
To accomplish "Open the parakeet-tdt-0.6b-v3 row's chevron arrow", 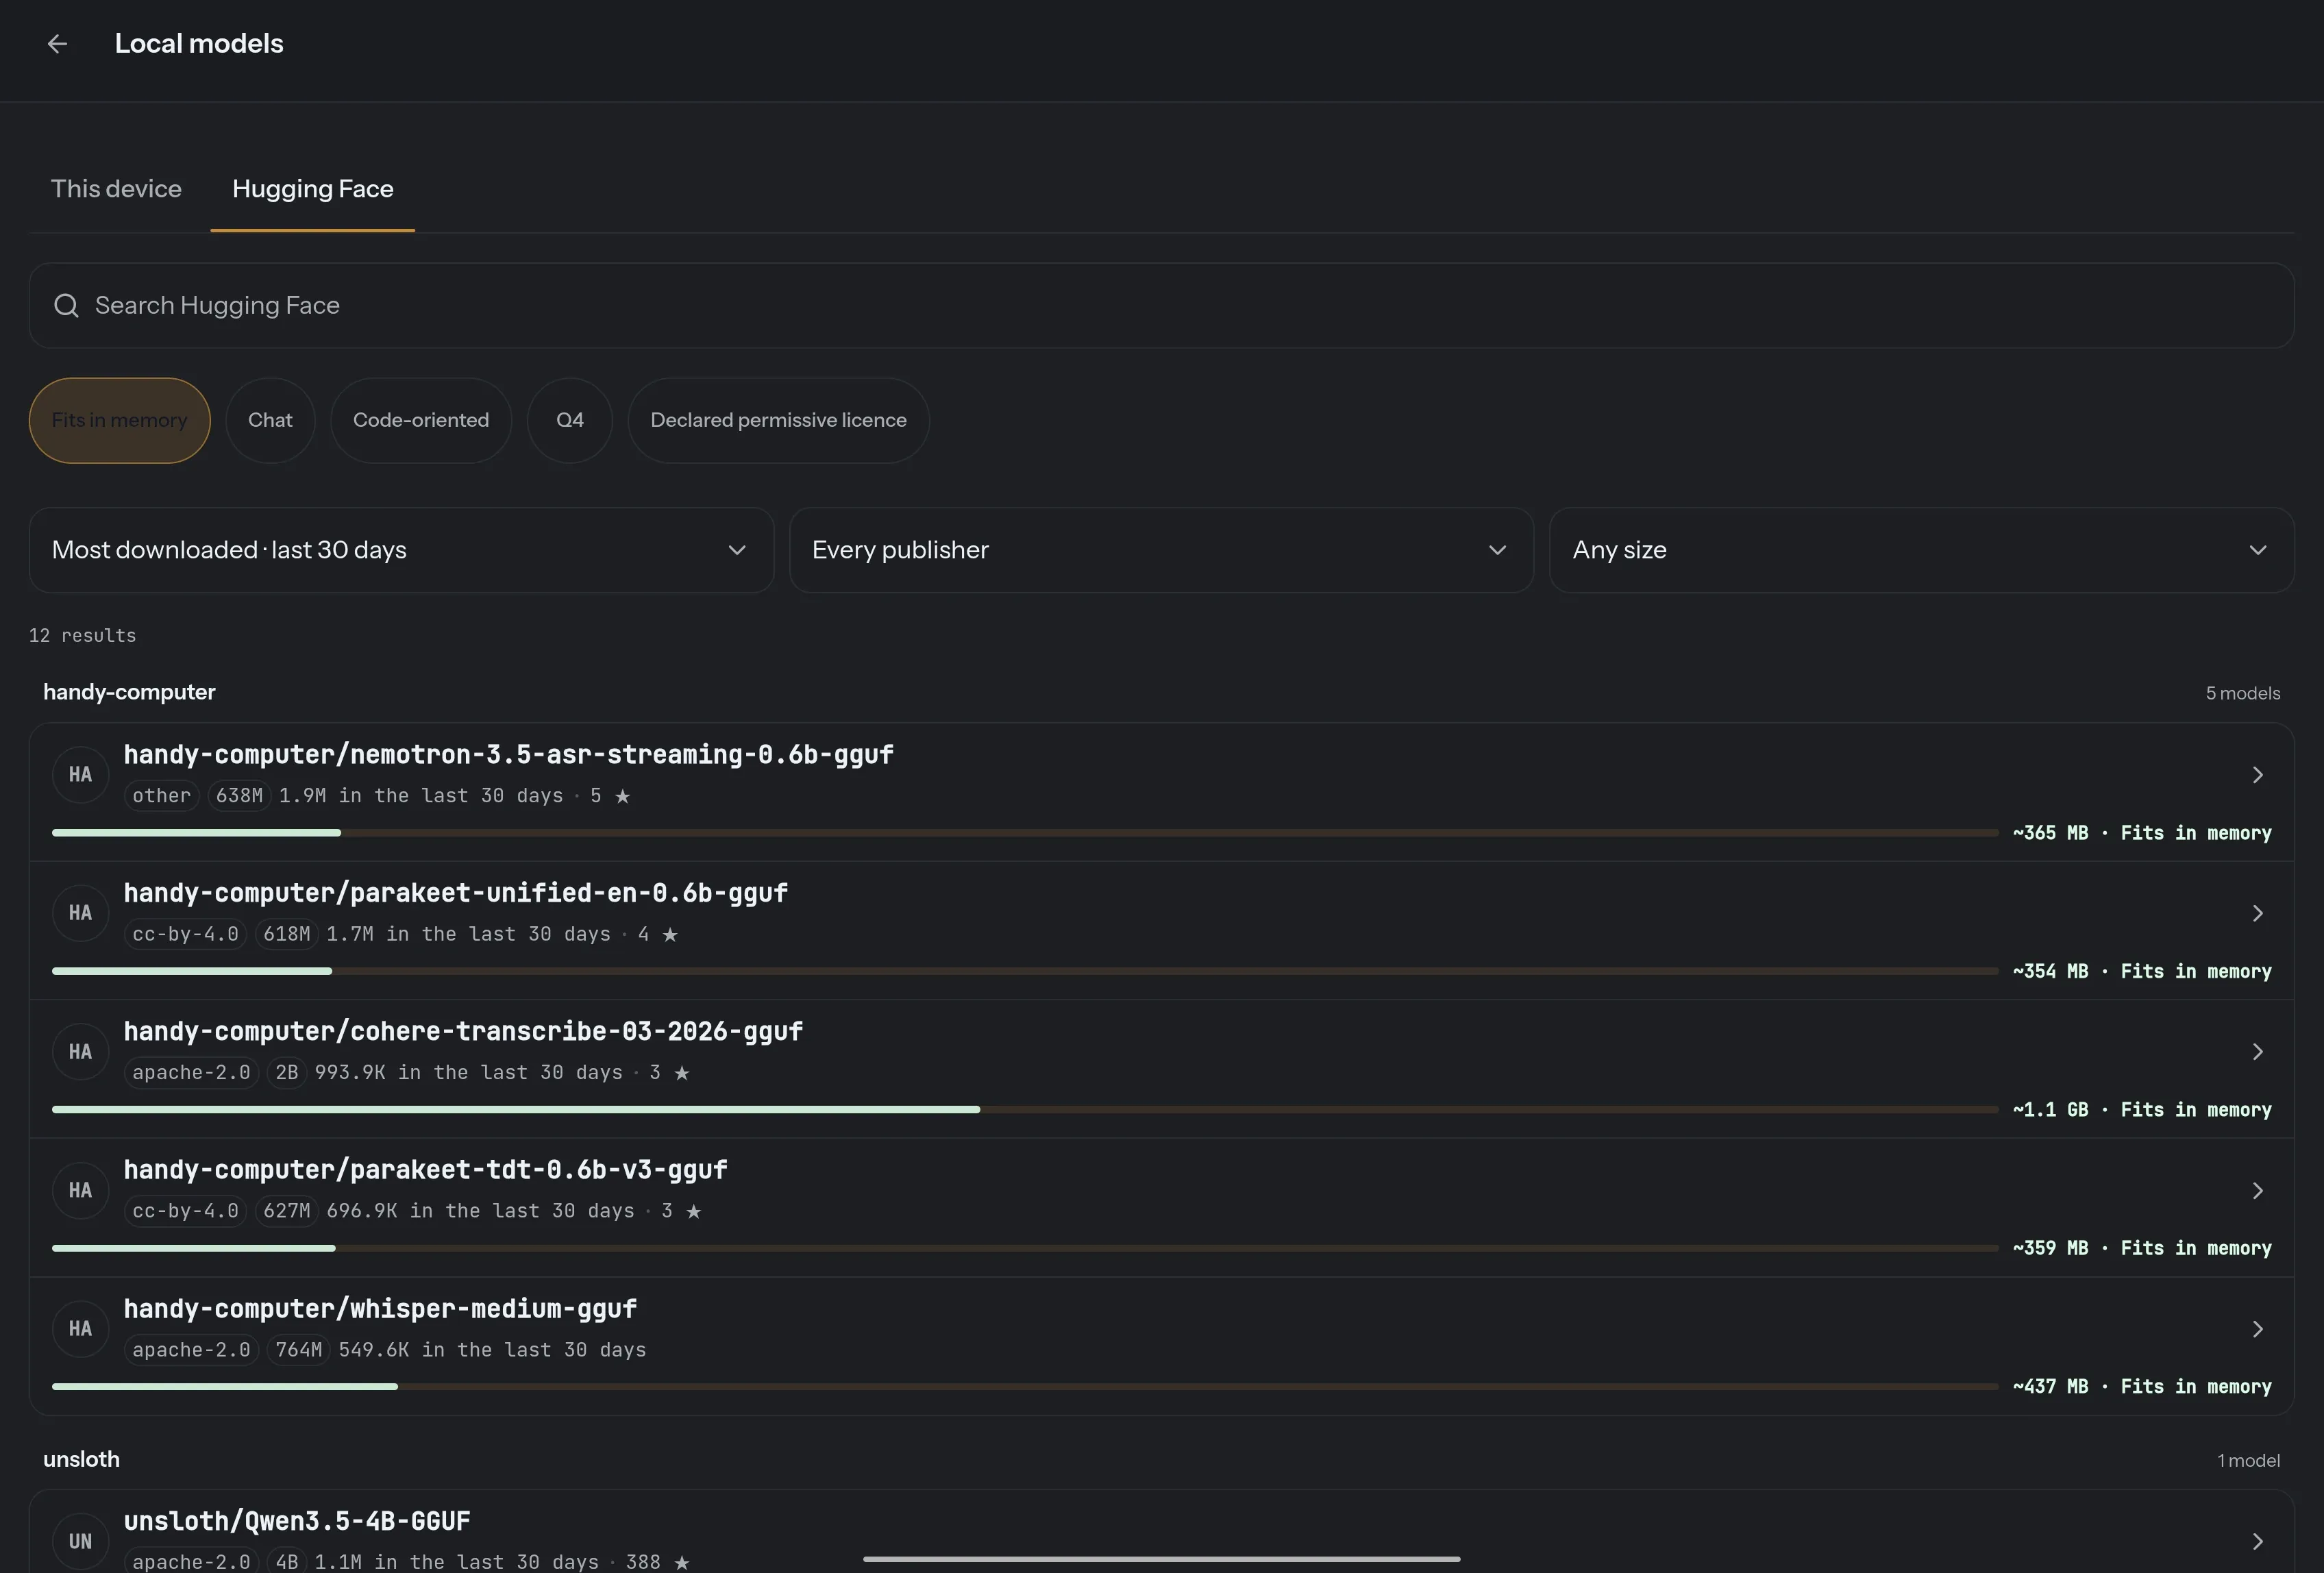I will [2257, 1190].
